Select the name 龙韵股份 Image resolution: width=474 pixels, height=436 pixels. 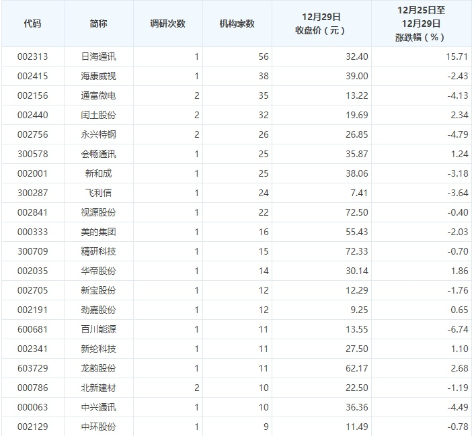[x=98, y=368]
